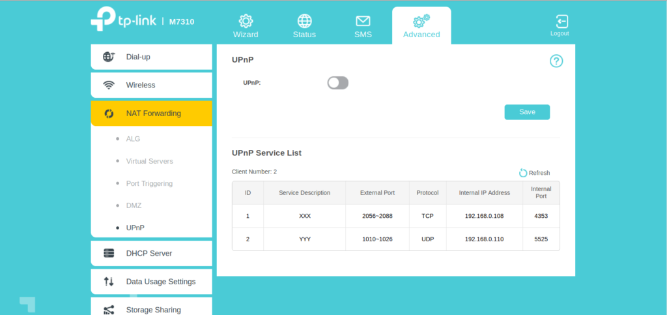Select the XXX service row
The image size is (667, 315).
(x=395, y=216)
